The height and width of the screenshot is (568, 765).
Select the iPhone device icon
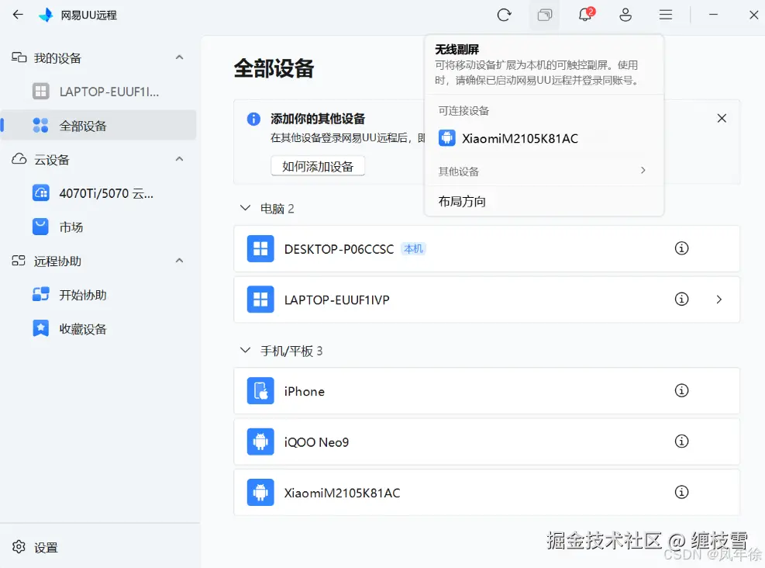[x=260, y=391]
